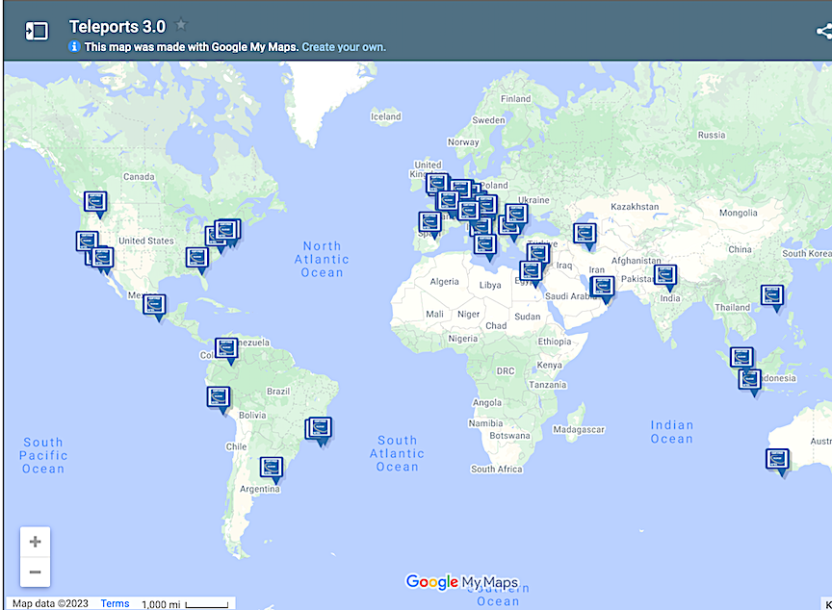The width and height of the screenshot is (832, 610).
Task: Zoom in with the plus button
Action: coord(35,542)
